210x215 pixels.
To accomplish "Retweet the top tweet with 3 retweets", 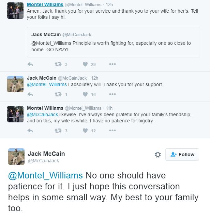I will tap(58, 64).
